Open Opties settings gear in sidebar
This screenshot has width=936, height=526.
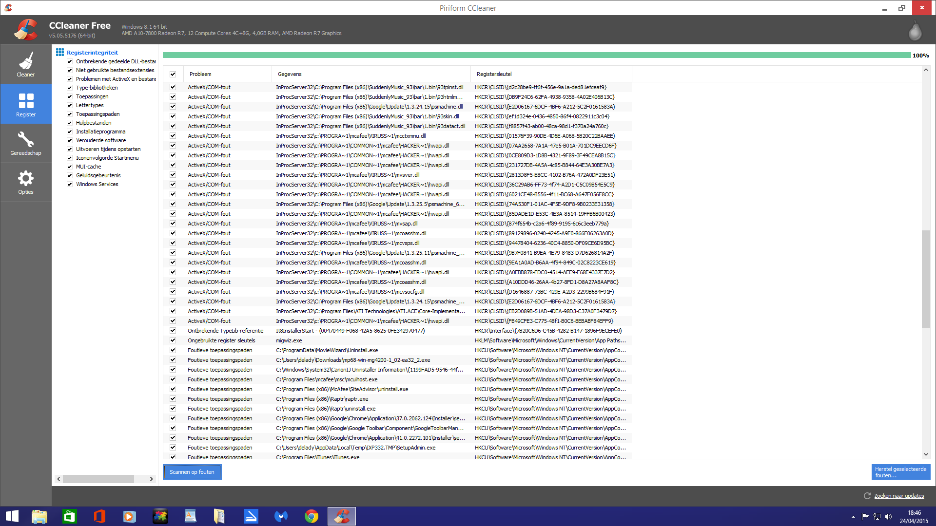point(26,182)
